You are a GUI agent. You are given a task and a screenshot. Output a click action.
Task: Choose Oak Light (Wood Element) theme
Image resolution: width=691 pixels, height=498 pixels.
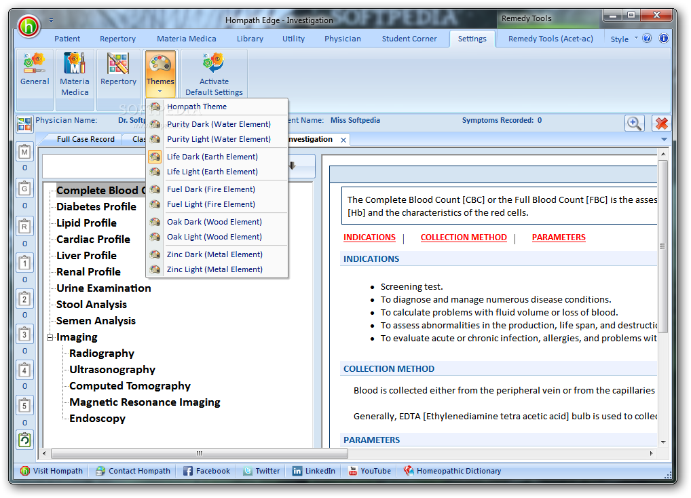click(x=217, y=237)
